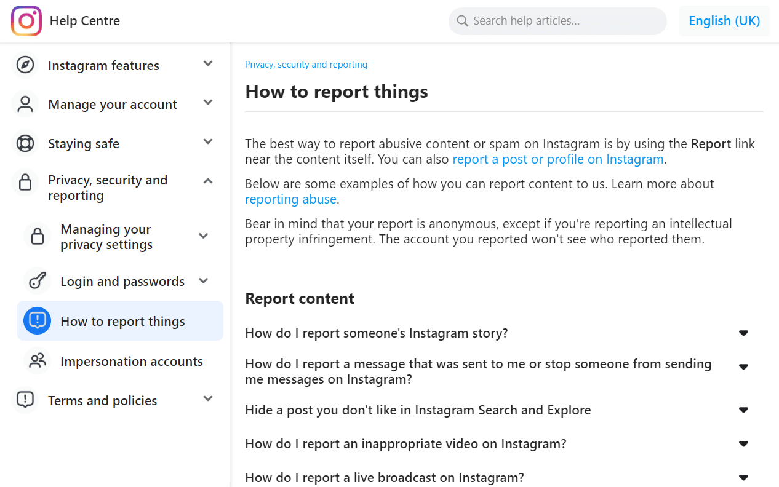Expand arrow for reporting a message question
This screenshot has width=779, height=487.
743,366
